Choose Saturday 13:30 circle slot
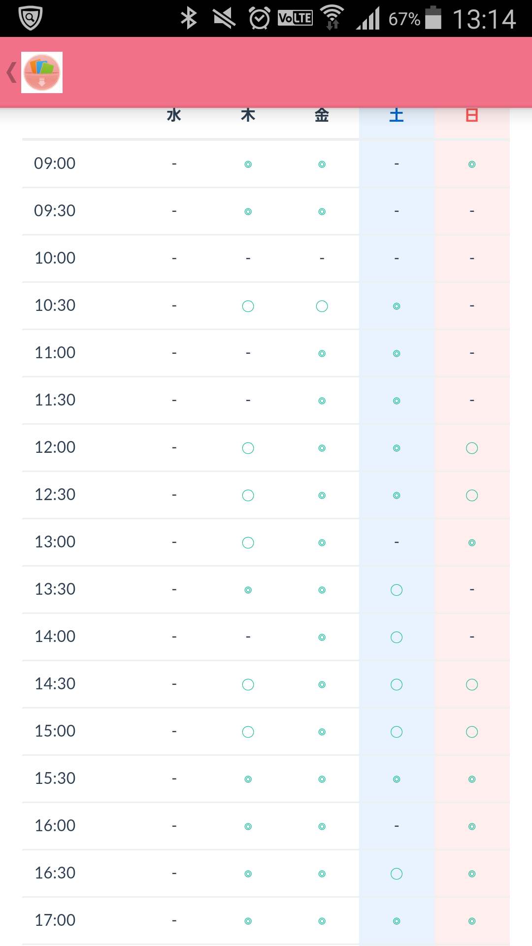 397,590
